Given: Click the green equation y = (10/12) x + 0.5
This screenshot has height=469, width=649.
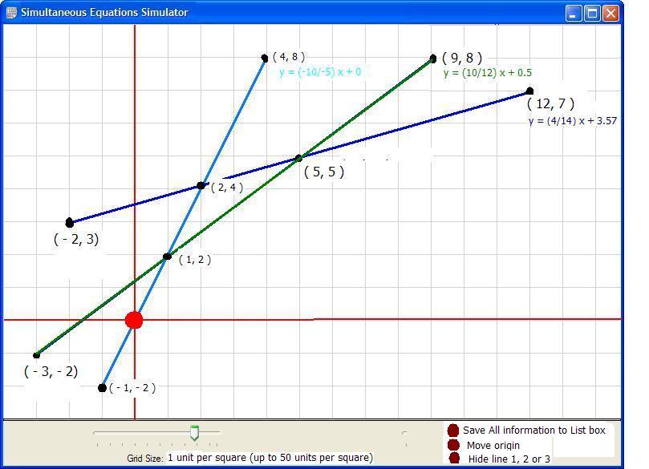Looking at the screenshot, I should click(487, 73).
